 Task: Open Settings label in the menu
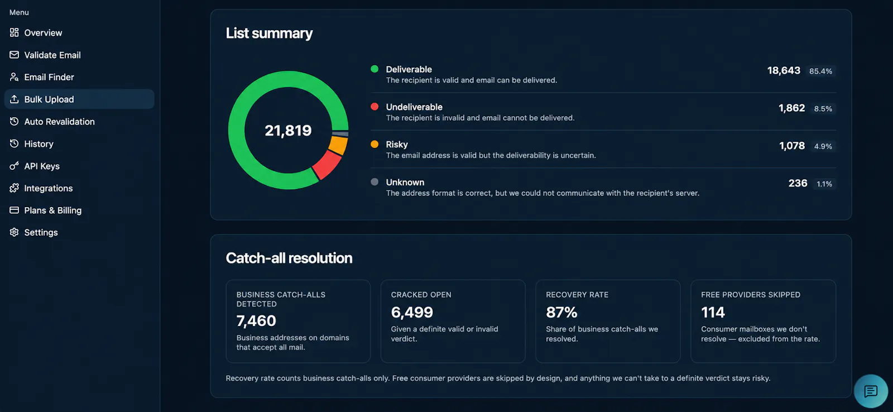tap(41, 232)
